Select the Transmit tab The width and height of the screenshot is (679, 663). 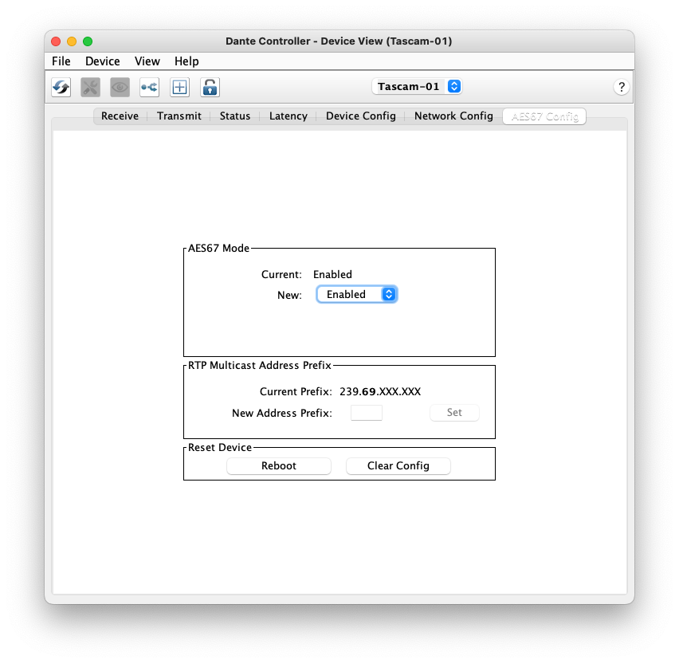click(x=179, y=116)
